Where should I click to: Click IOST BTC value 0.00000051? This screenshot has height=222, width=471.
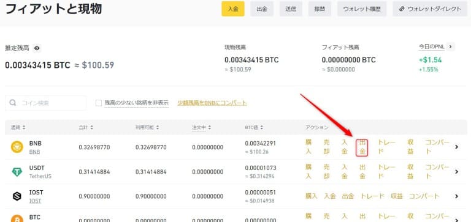(x=261, y=193)
